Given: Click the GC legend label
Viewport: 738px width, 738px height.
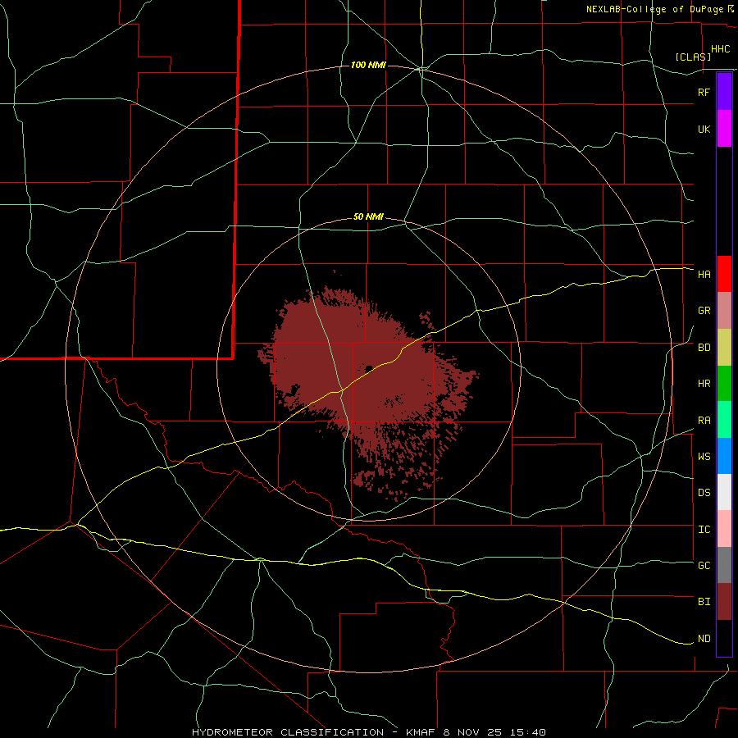Looking at the screenshot, I should pos(704,566).
